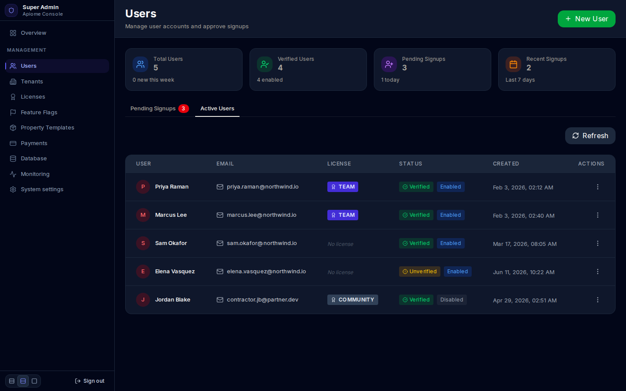This screenshot has width=626, height=391.
Task: Click the Recent Signups calendar icon
Action: click(513, 64)
